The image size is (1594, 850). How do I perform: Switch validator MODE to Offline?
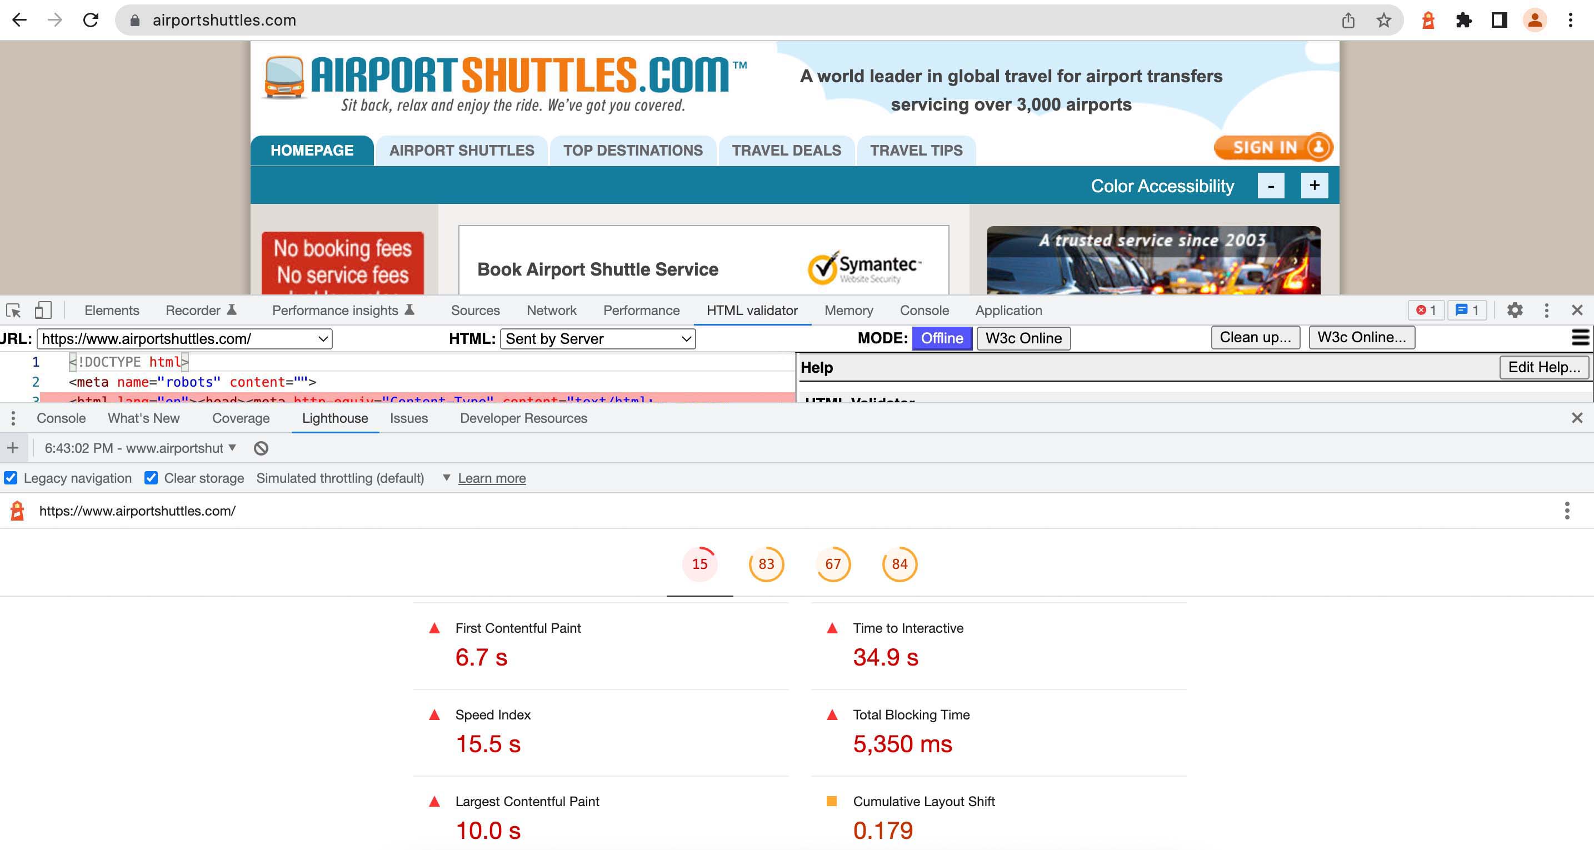click(x=941, y=338)
